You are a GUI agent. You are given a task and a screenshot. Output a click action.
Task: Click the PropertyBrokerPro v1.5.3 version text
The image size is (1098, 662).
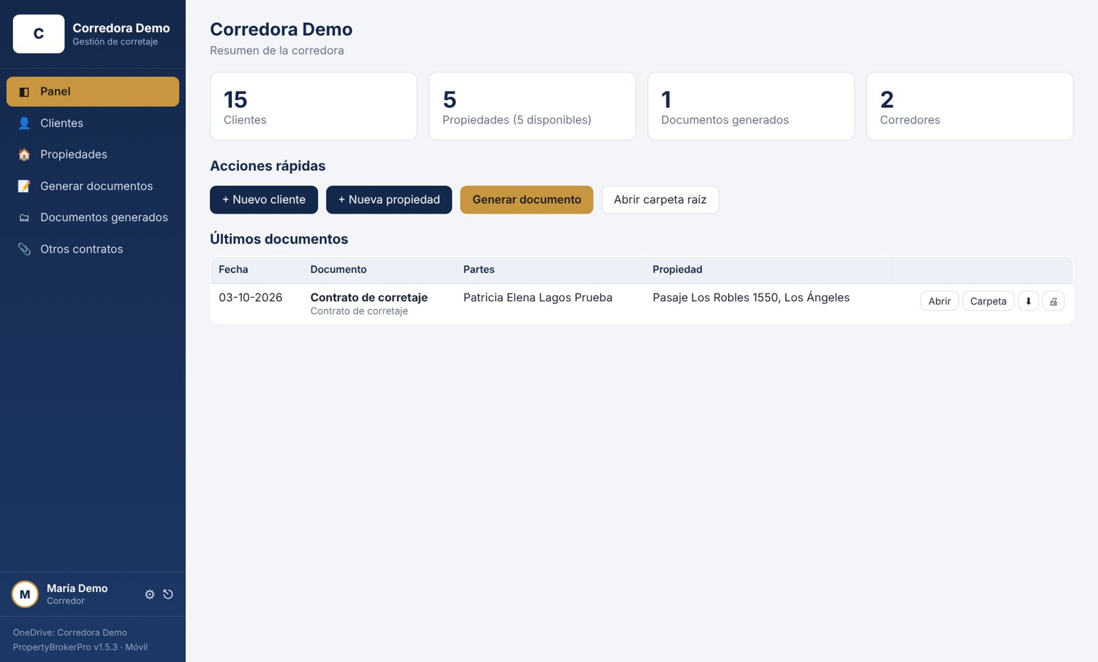80,647
